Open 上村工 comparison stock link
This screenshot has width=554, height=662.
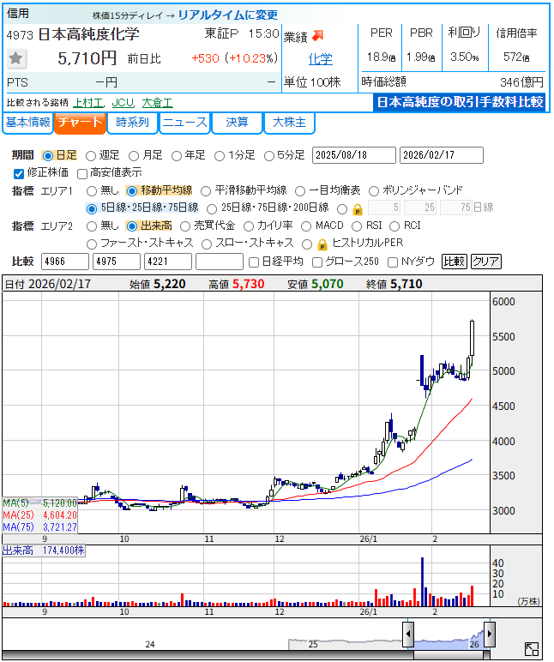[x=88, y=103]
